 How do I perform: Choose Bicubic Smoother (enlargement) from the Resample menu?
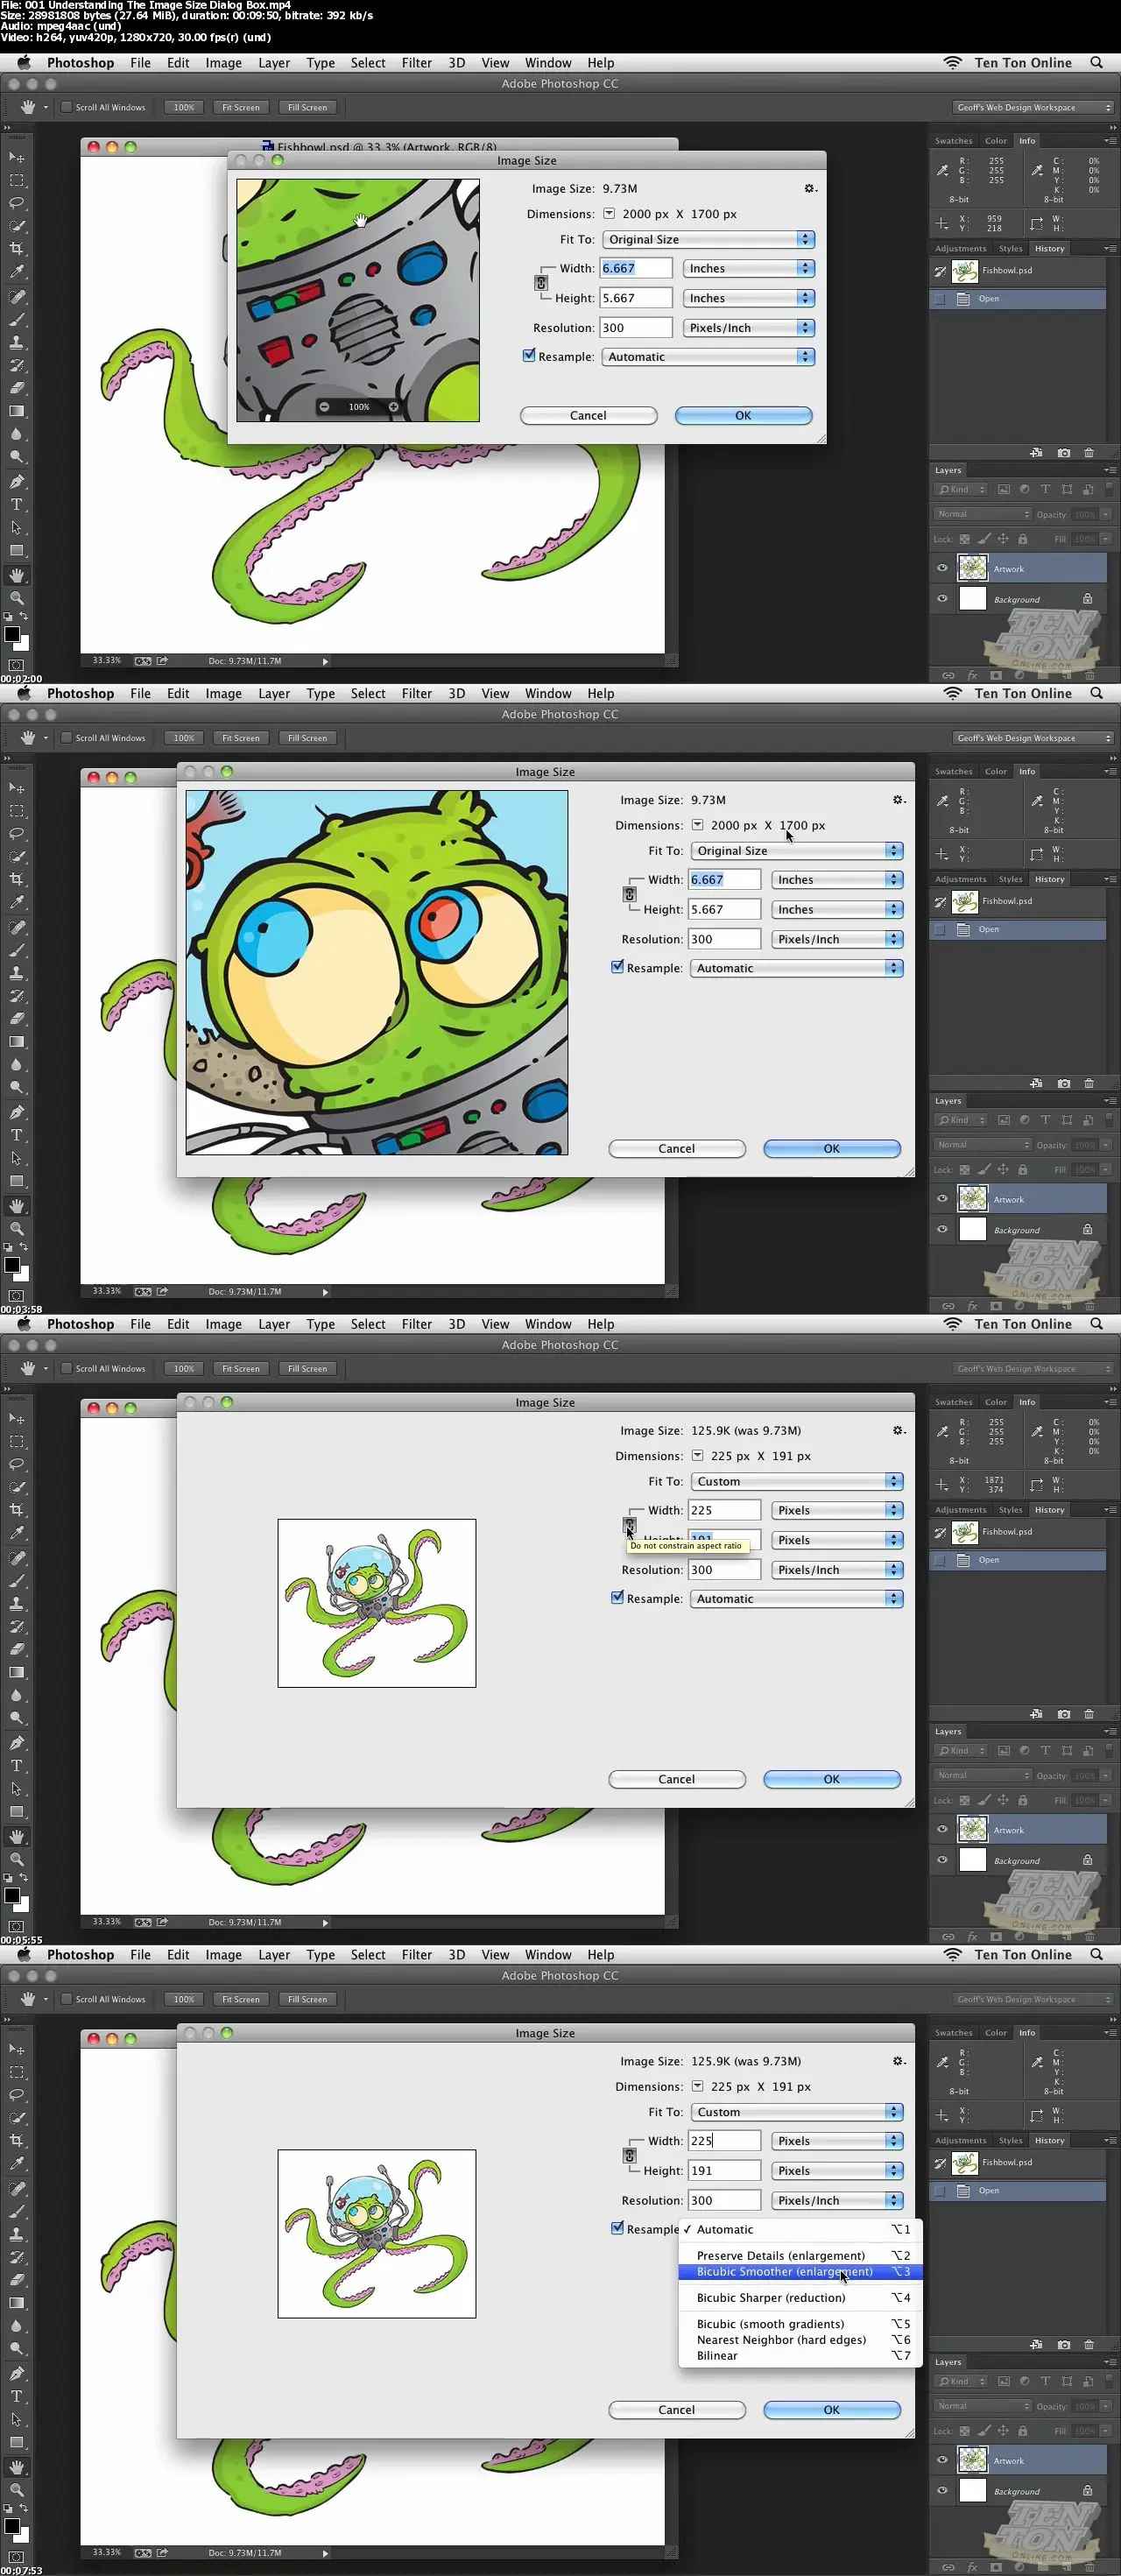tap(800, 2271)
